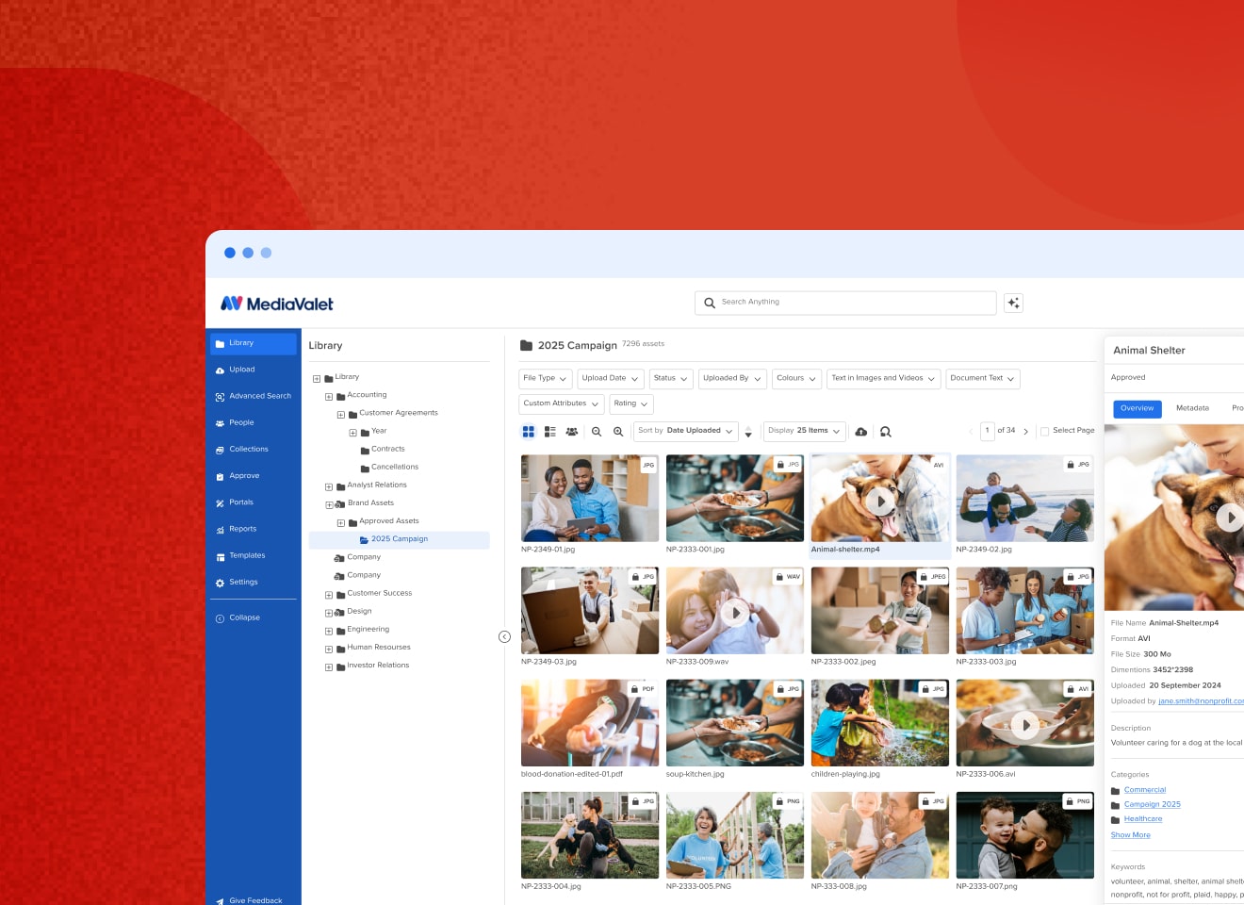
Task: Open NP-2333-005.PNG thumbnail
Action: pyautogui.click(x=735, y=835)
